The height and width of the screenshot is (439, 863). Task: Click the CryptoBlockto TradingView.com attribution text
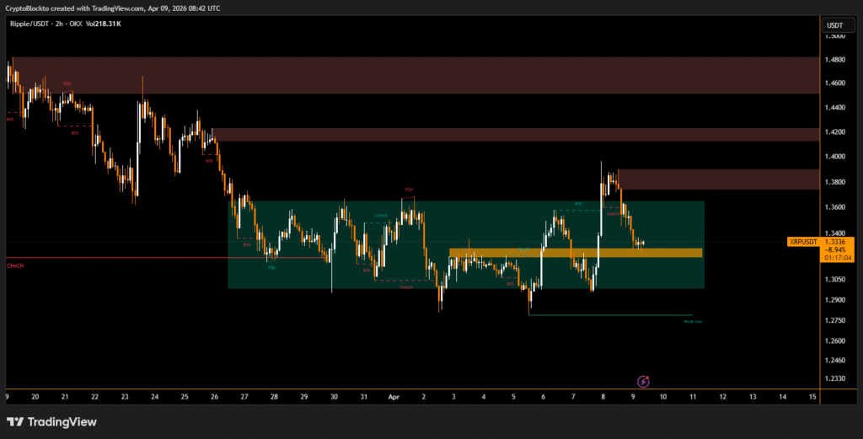tap(114, 7)
